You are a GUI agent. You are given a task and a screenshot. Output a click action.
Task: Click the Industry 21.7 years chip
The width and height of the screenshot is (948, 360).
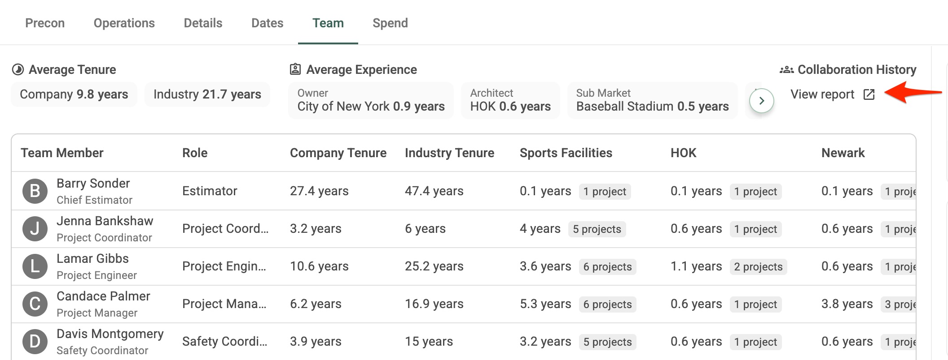click(207, 94)
